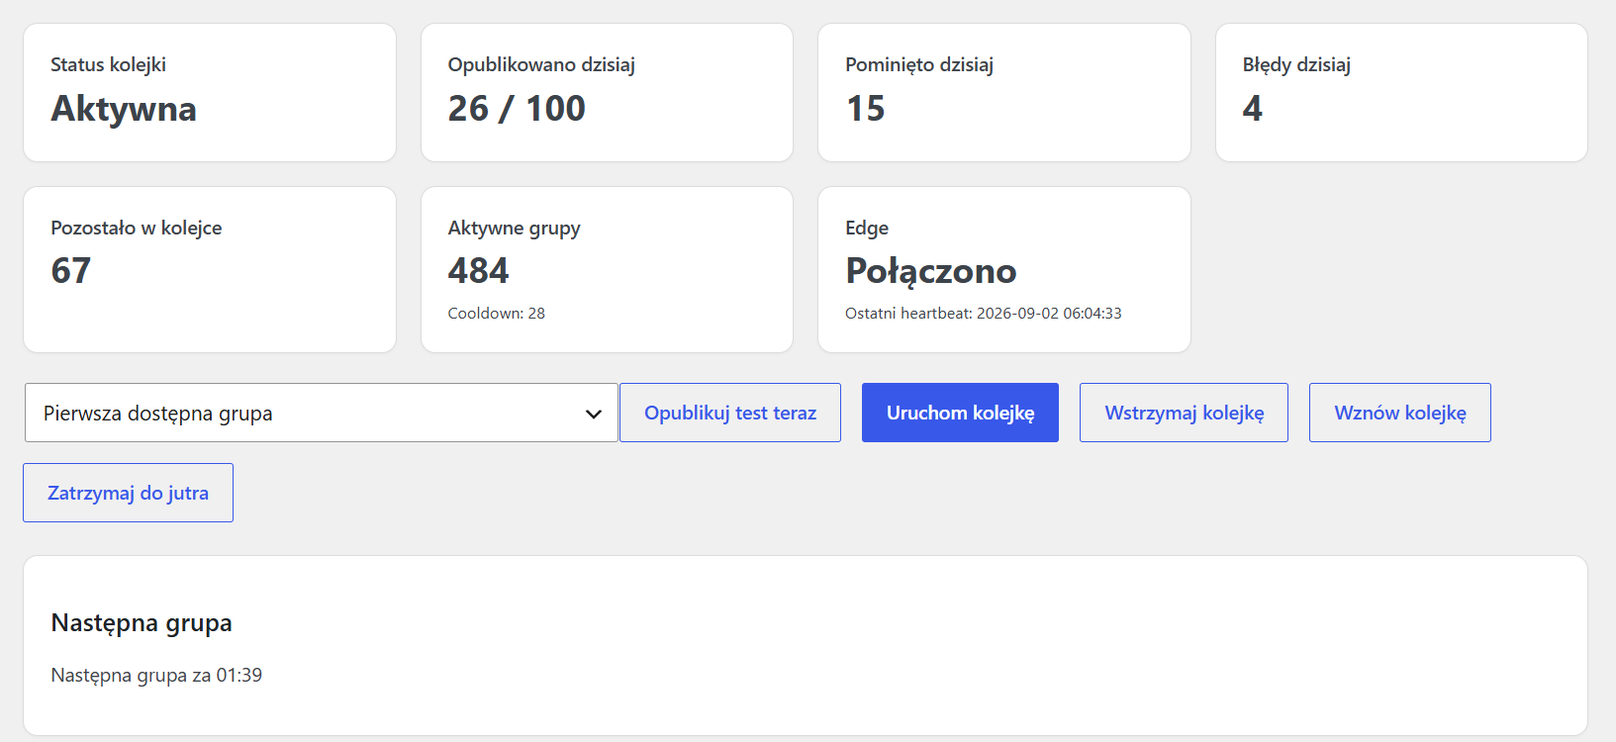Select the 'Status kolejki' card
The image size is (1616, 742).
tap(210, 93)
